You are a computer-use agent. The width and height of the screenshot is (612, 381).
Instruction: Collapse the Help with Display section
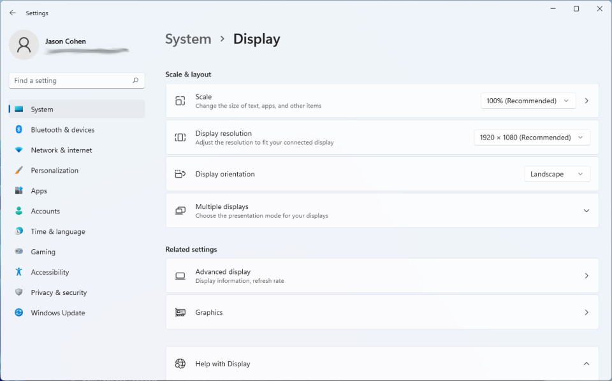click(x=586, y=364)
